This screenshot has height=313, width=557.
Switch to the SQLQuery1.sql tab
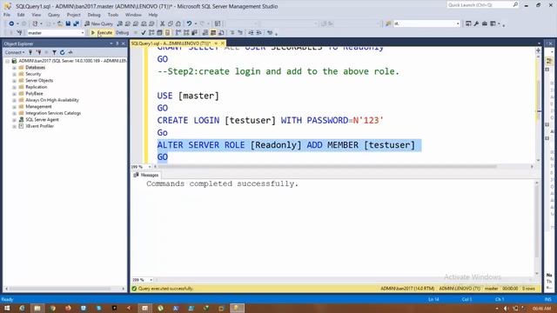[171, 43]
